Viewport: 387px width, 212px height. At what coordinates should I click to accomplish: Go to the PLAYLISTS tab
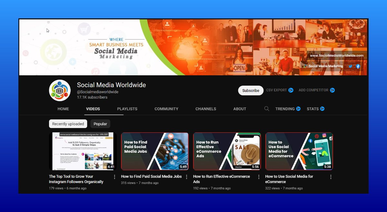pyautogui.click(x=127, y=109)
